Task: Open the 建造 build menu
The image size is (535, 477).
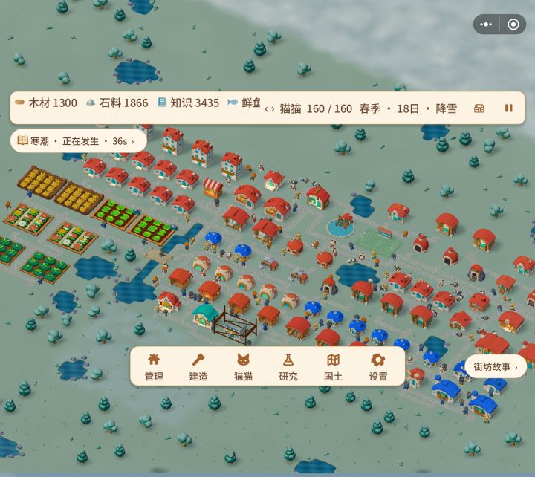Action: [x=198, y=367]
